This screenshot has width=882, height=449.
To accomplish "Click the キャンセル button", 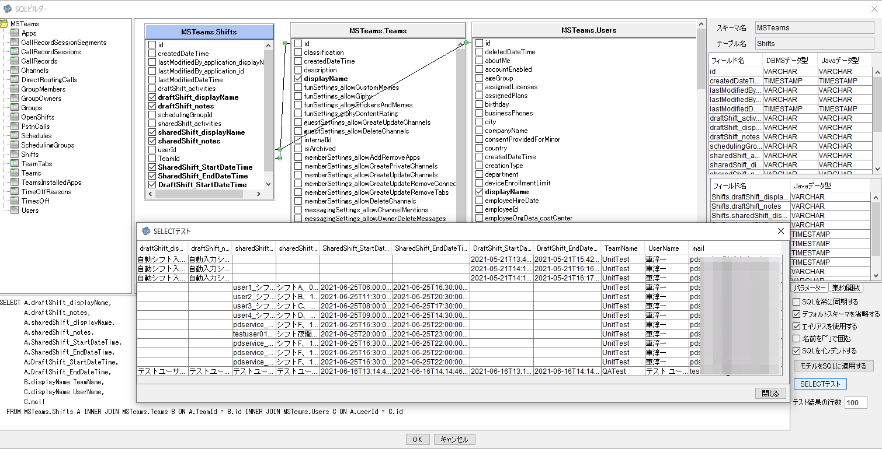I will coord(454,440).
